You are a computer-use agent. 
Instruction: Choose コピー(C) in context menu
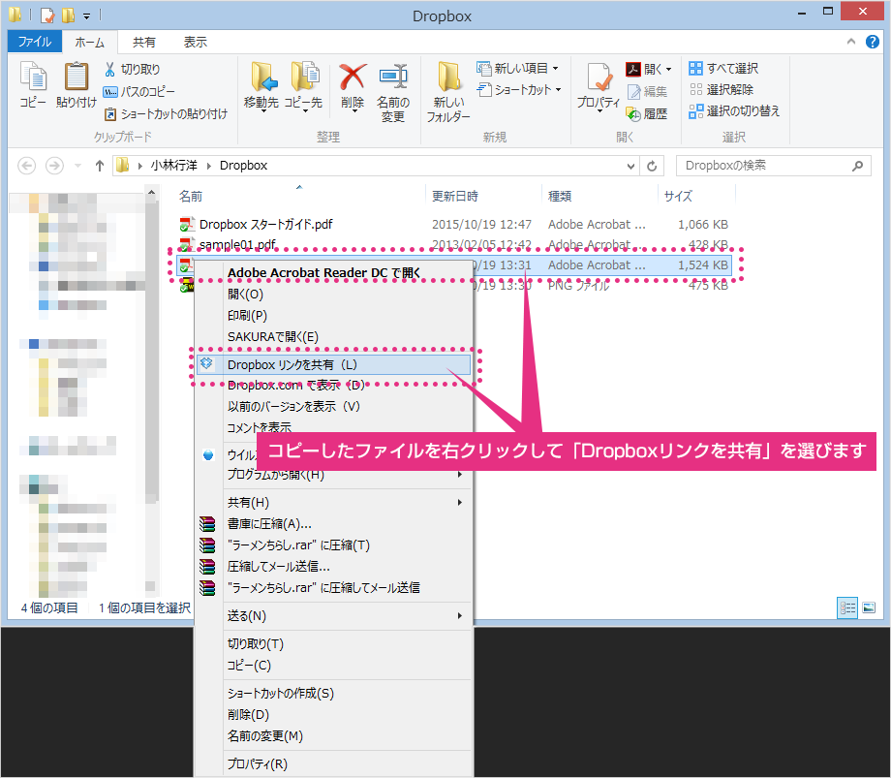click(333, 666)
